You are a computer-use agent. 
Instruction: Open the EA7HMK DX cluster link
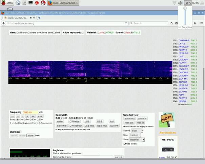click(183, 79)
